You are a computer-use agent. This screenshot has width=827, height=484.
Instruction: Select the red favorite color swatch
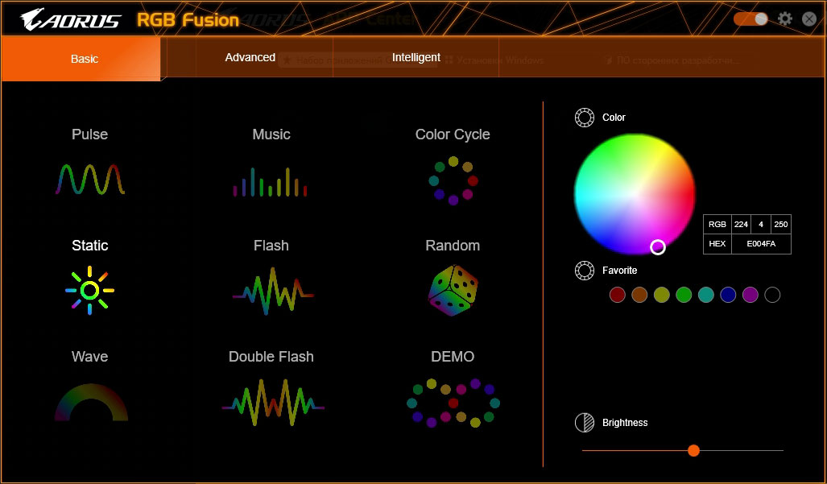point(617,295)
